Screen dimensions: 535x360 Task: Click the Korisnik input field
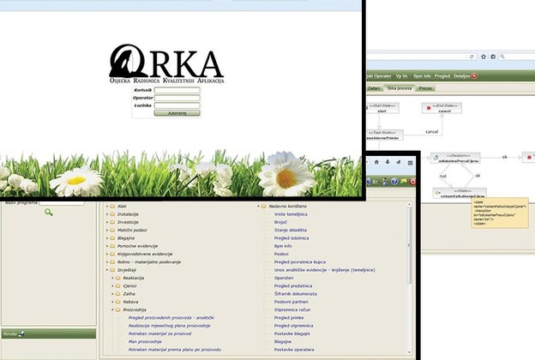[177, 90]
